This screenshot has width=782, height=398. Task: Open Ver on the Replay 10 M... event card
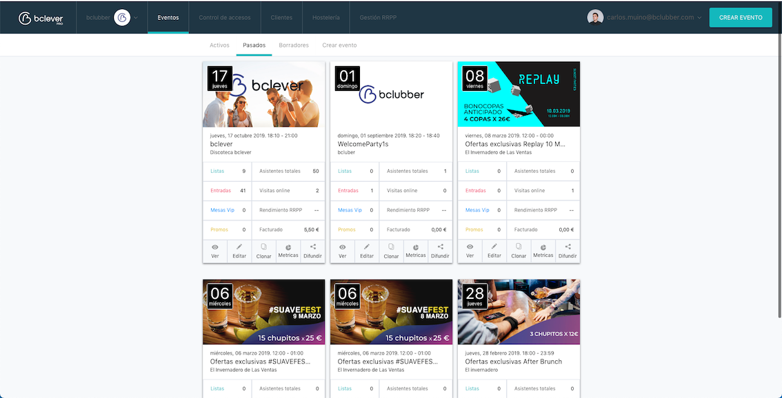coord(470,251)
